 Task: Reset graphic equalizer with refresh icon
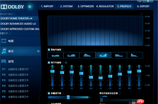coord(66,63)
